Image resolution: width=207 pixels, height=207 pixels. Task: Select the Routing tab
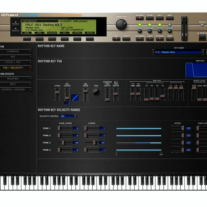16,79
